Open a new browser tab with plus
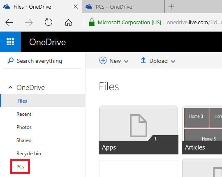Viewport: 222px width, 177px height. (171, 7)
